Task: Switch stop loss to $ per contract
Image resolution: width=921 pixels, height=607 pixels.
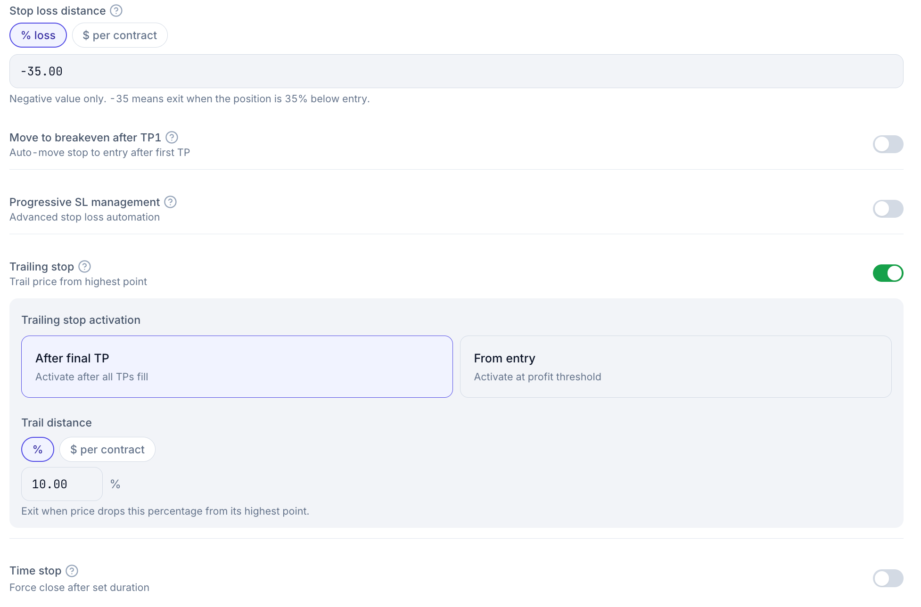Action: [120, 35]
